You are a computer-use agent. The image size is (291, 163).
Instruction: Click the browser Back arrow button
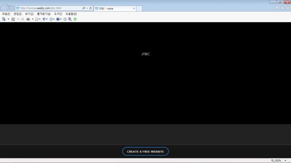(x=5, y=8)
